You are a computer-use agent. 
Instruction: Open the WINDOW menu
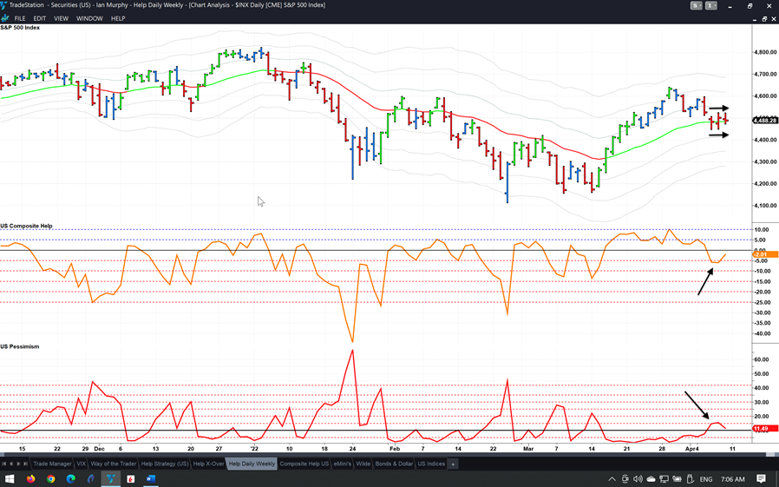pos(88,18)
